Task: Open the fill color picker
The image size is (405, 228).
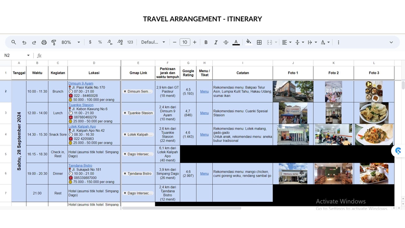Action: [x=248, y=42]
